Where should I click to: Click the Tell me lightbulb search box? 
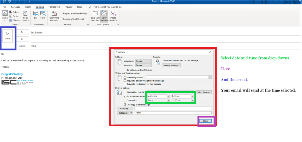coord(105,7)
